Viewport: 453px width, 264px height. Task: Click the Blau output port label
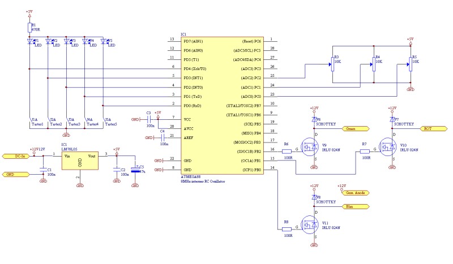point(356,206)
